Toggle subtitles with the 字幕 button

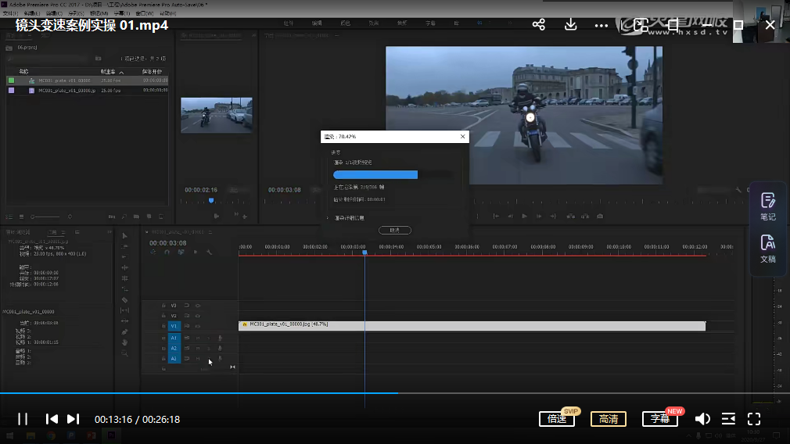tap(660, 419)
